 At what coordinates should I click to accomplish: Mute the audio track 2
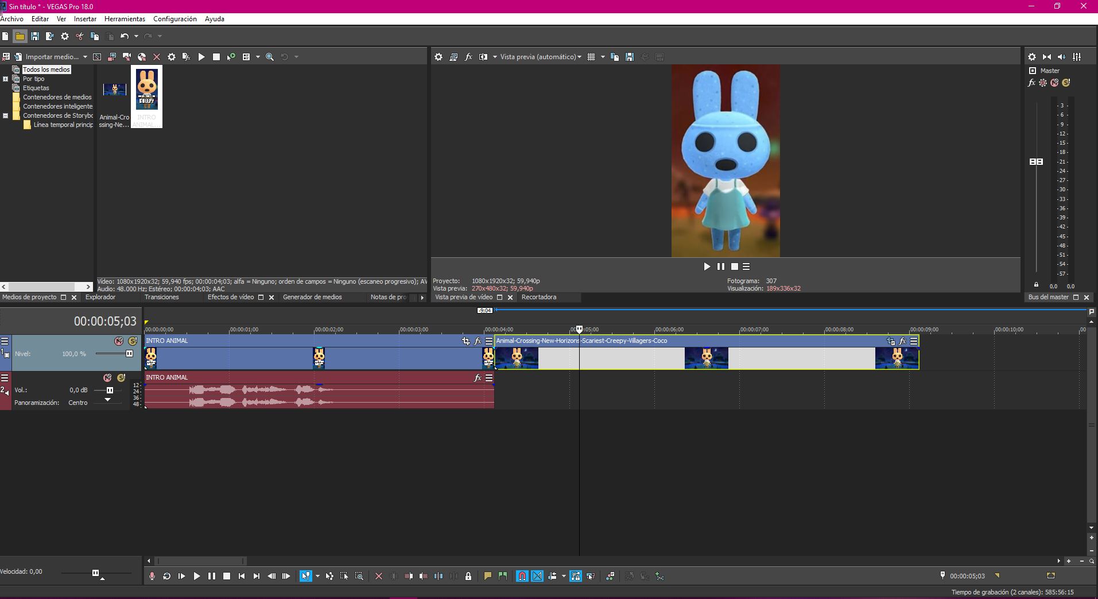(x=107, y=378)
